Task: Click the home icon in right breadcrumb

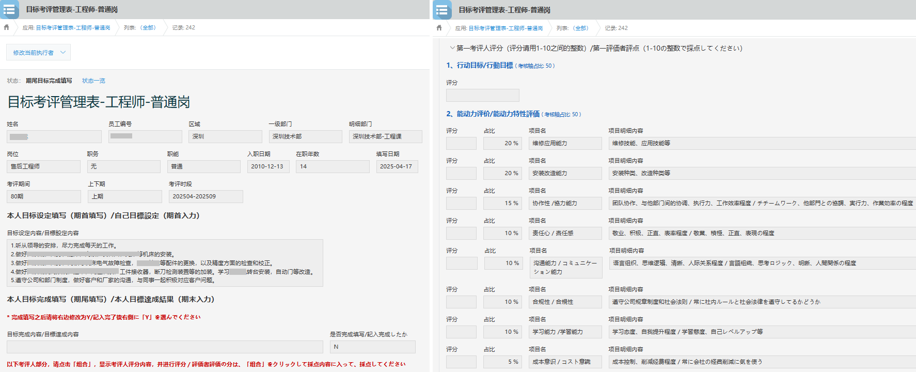Action: (439, 28)
